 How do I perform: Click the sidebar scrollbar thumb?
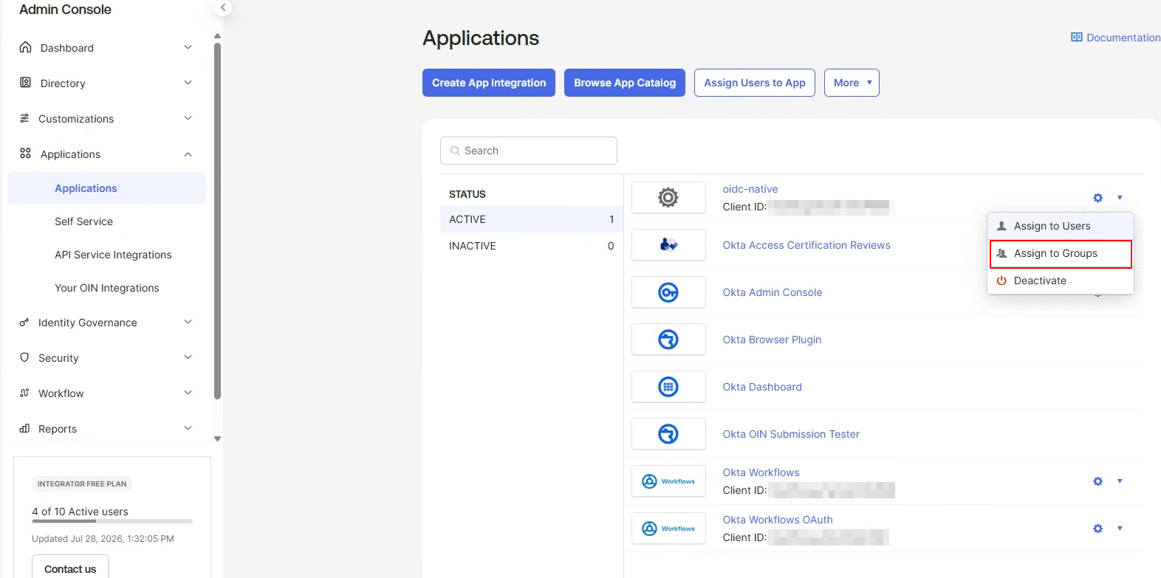[217, 221]
